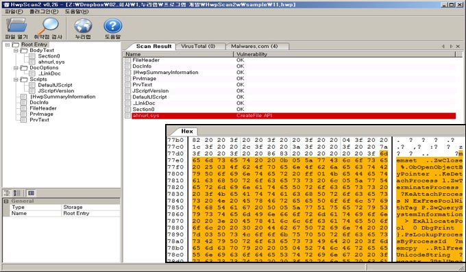Image resolution: width=466 pixels, height=272 pixels.
Task: Close the active scan tab with X
Action: click(x=458, y=47)
